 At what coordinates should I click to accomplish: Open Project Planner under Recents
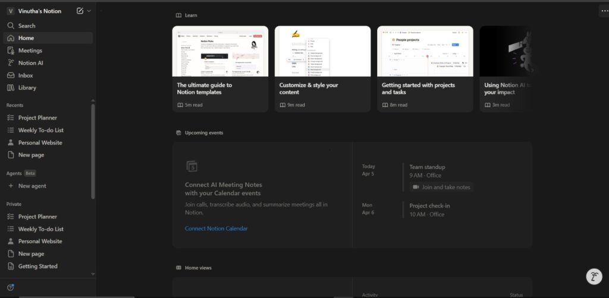pyautogui.click(x=37, y=118)
